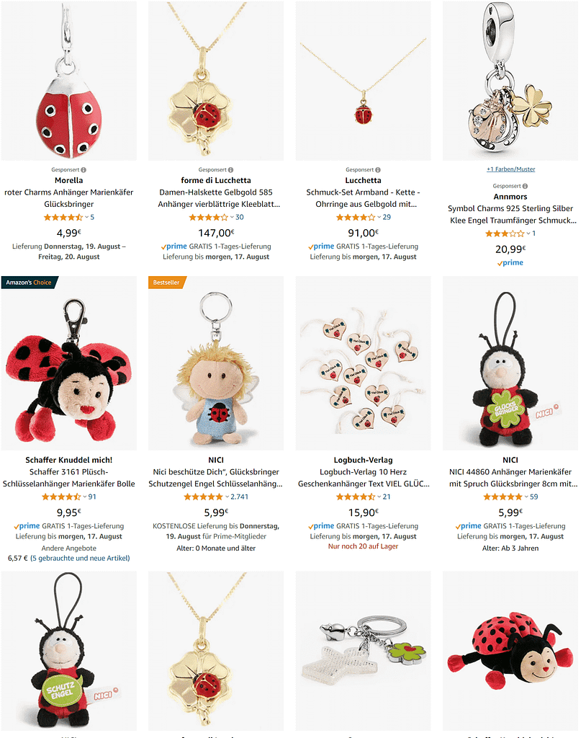Expand the rating chevron beside Morella's 5 reviews
The height and width of the screenshot is (738, 586).
(86, 217)
